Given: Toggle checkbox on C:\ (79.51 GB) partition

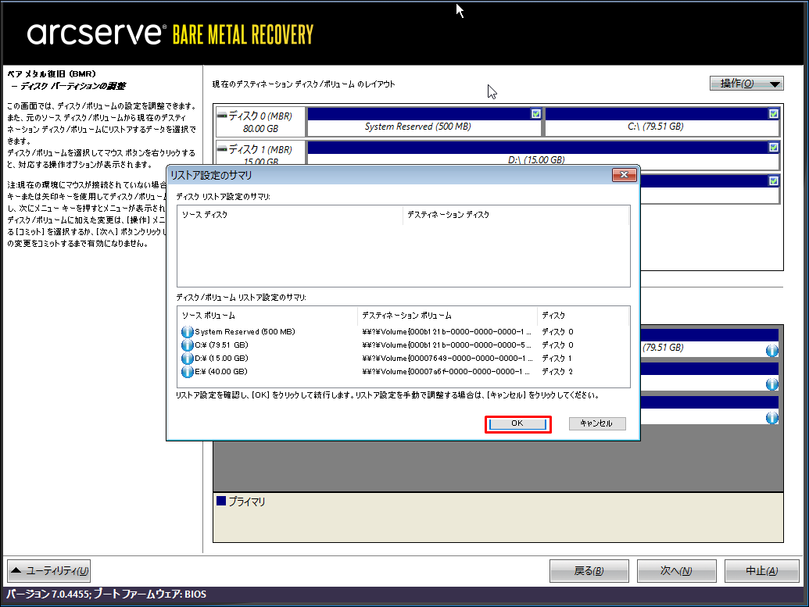Looking at the screenshot, I should (x=773, y=113).
